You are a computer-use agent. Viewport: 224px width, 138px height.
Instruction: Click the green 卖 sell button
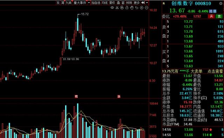coord(219,16)
